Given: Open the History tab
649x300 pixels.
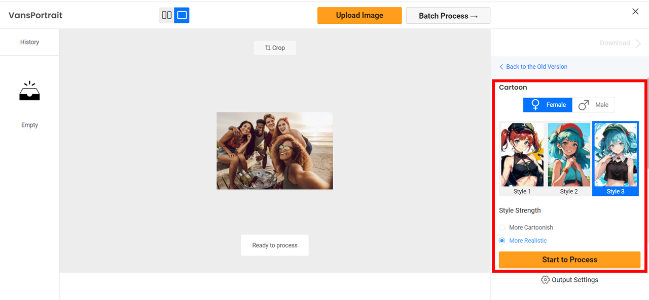Looking at the screenshot, I should pos(29,42).
